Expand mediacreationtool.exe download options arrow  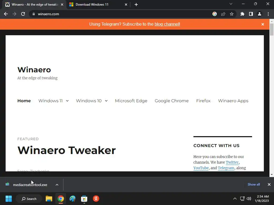(x=57, y=185)
